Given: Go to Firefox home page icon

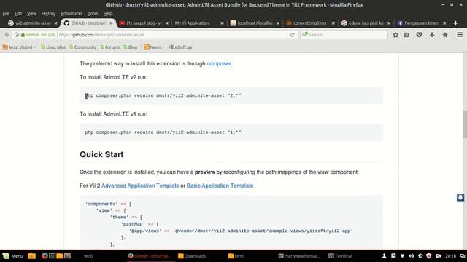Looking at the screenshot, I should coord(445,35).
